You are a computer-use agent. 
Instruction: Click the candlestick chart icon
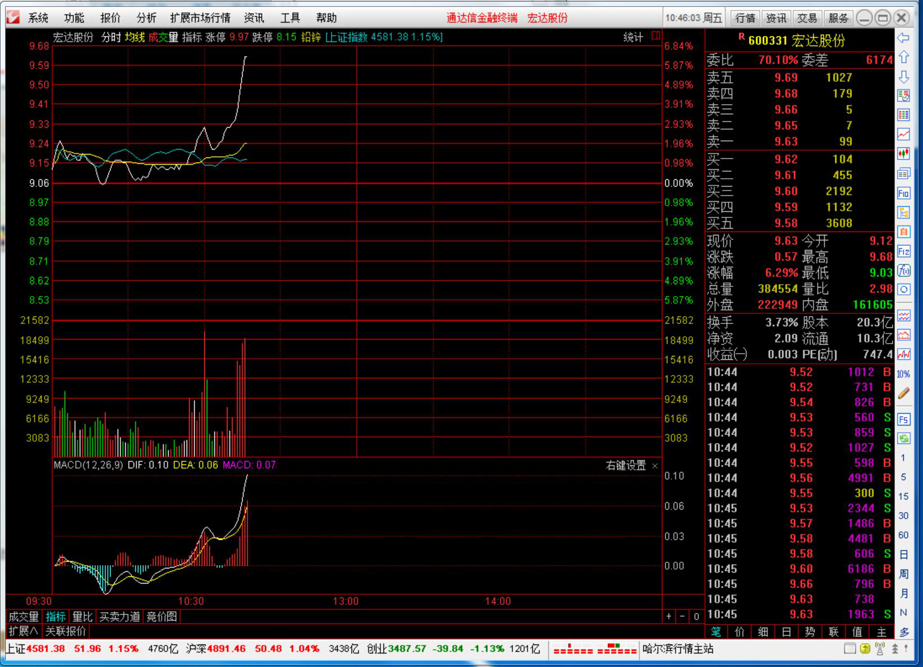tap(903, 154)
